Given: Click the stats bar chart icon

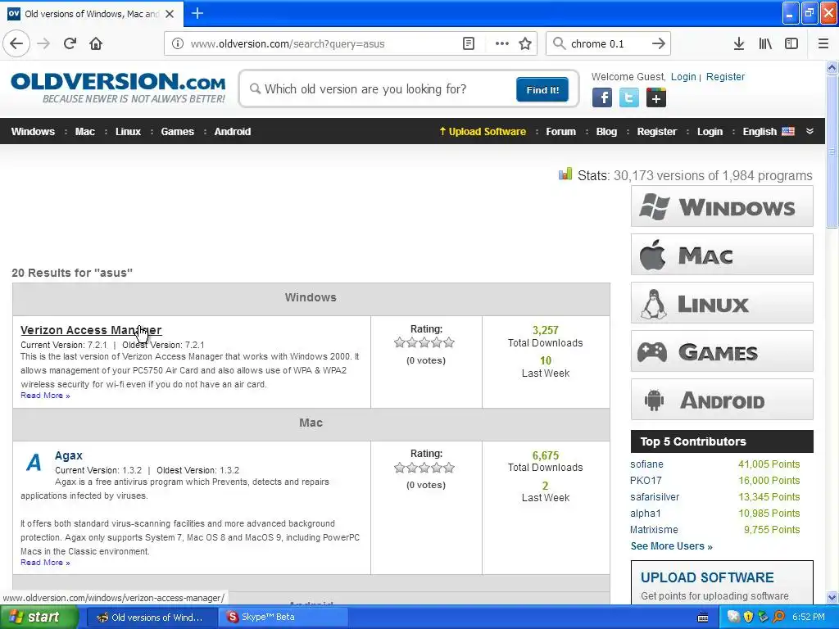Looking at the screenshot, I should coord(565,174).
